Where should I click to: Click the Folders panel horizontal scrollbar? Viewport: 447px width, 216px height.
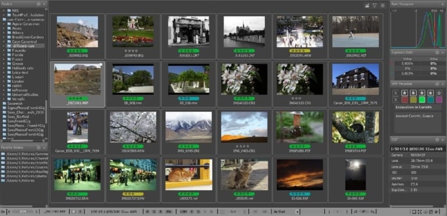point(22,140)
